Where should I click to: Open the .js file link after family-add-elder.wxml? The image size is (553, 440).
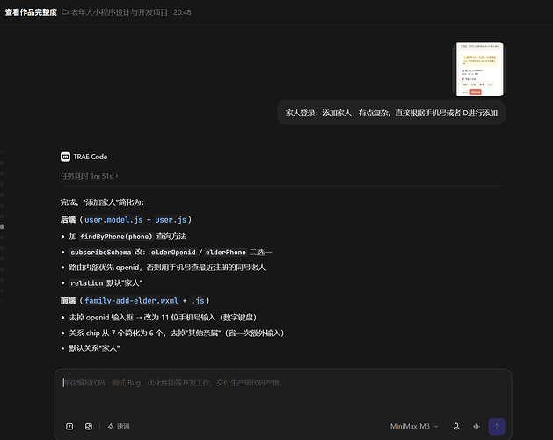coord(198,300)
